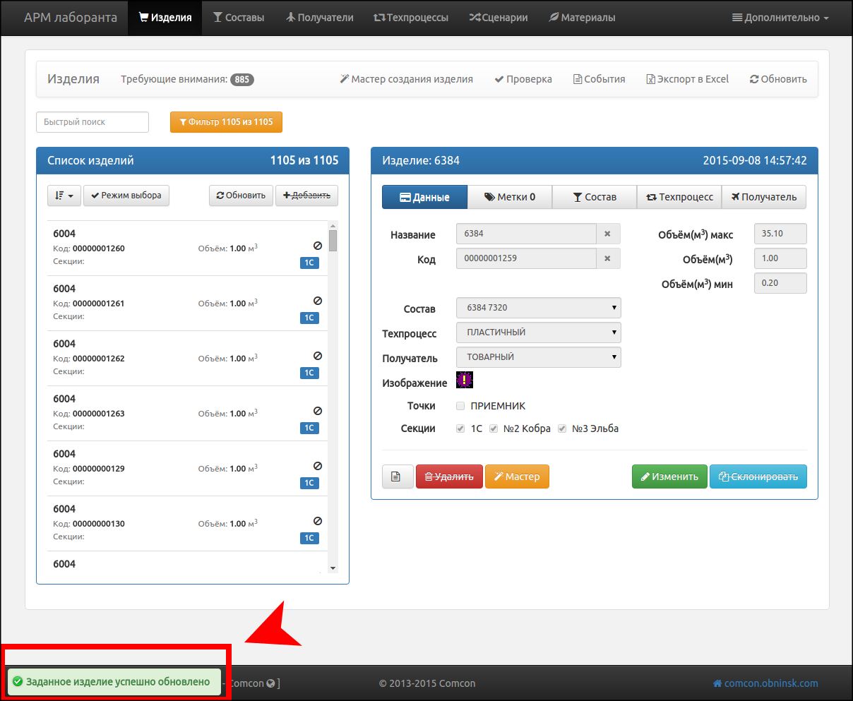The image size is (853, 701).
Task: Click 1С tag on item 00000001262
Action: point(309,373)
